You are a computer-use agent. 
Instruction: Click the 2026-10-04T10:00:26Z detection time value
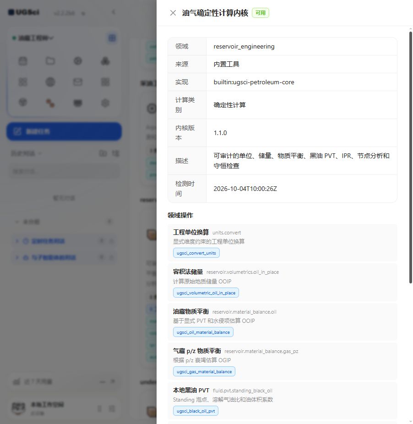245,189
